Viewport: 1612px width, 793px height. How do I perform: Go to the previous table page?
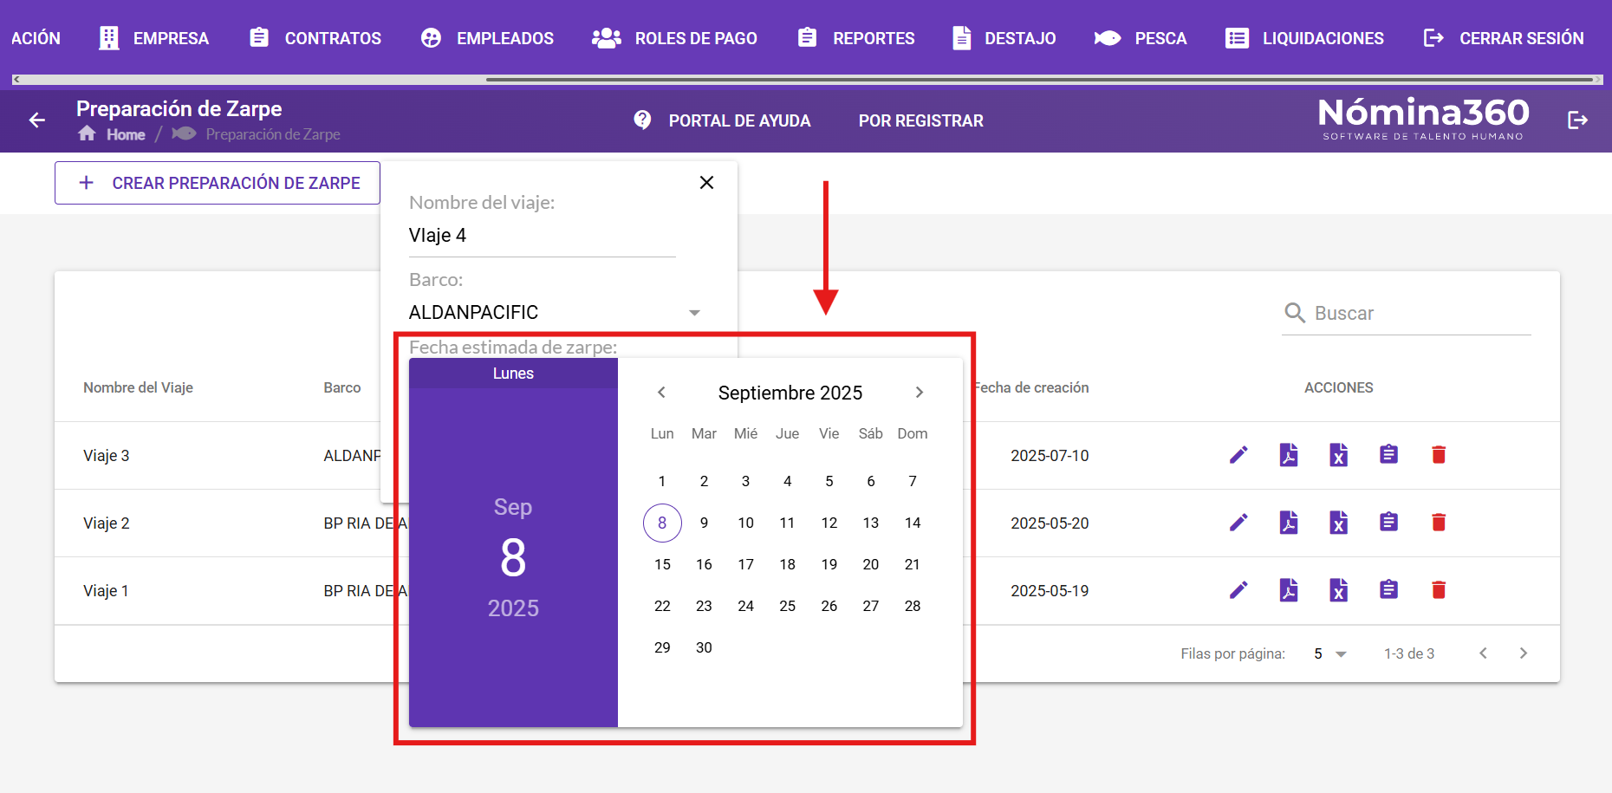click(1483, 653)
